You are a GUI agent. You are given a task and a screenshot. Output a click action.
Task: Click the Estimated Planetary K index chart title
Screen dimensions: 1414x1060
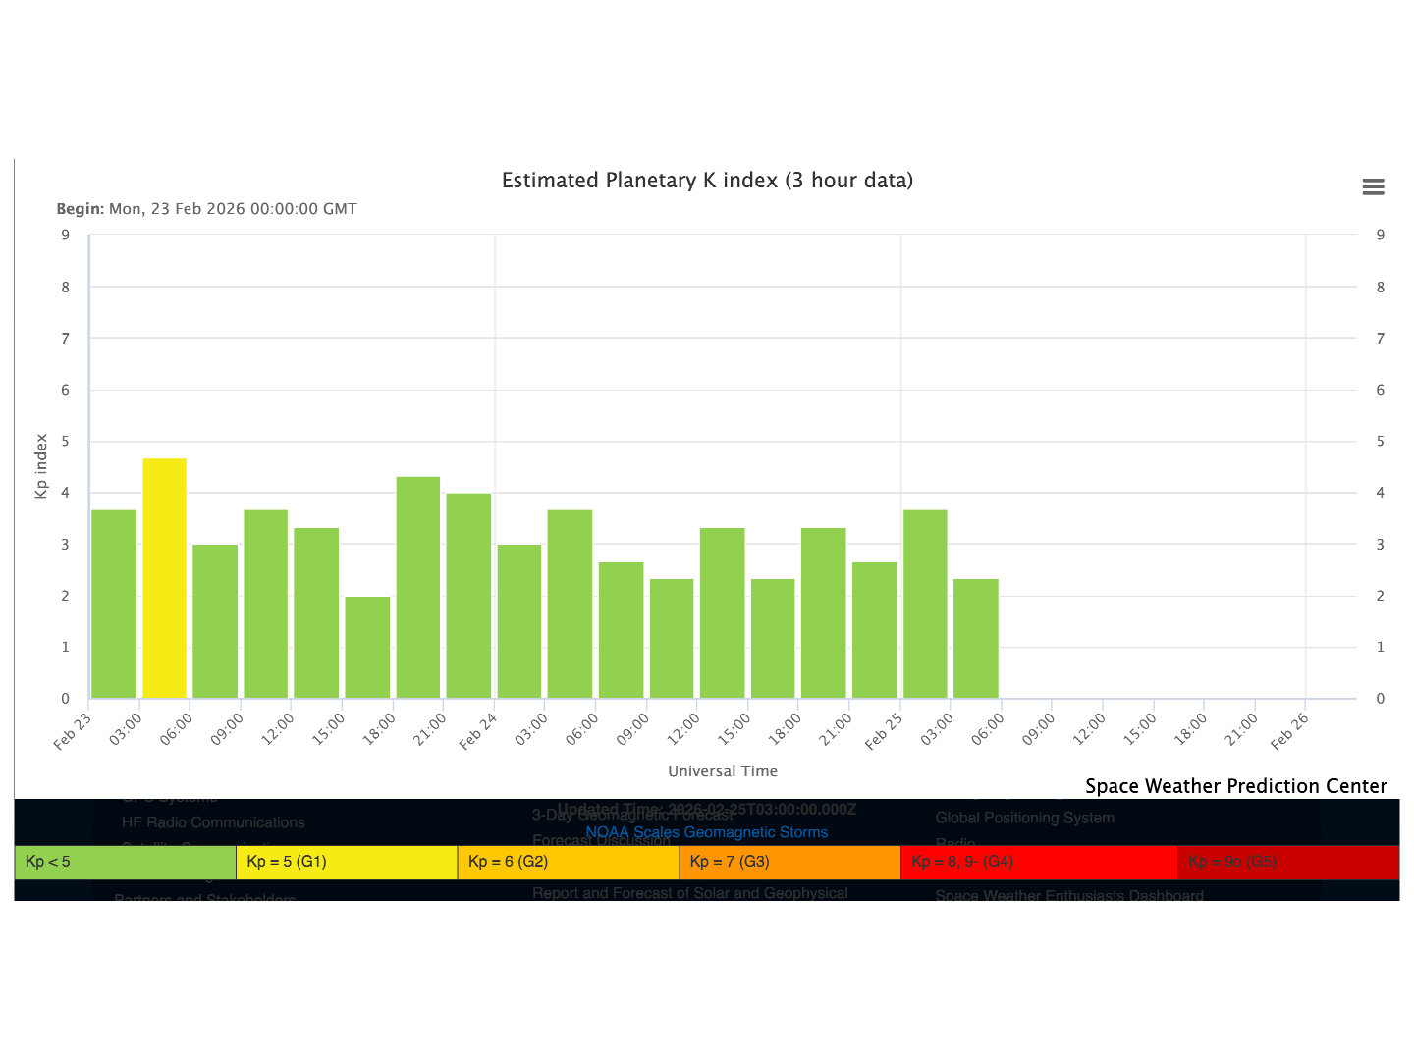pyautogui.click(x=707, y=181)
